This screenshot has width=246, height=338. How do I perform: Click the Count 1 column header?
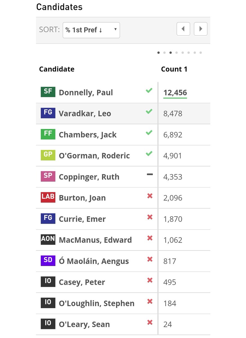click(x=174, y=69)
